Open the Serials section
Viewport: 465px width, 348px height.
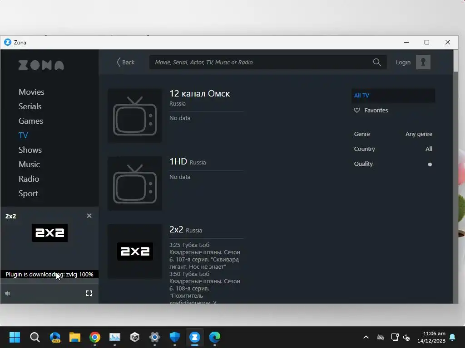click(30, 106)
